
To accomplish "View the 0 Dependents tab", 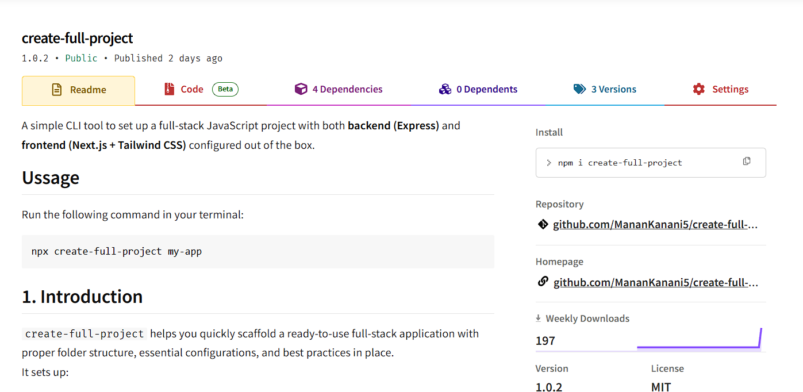I will tap(486, 89).
